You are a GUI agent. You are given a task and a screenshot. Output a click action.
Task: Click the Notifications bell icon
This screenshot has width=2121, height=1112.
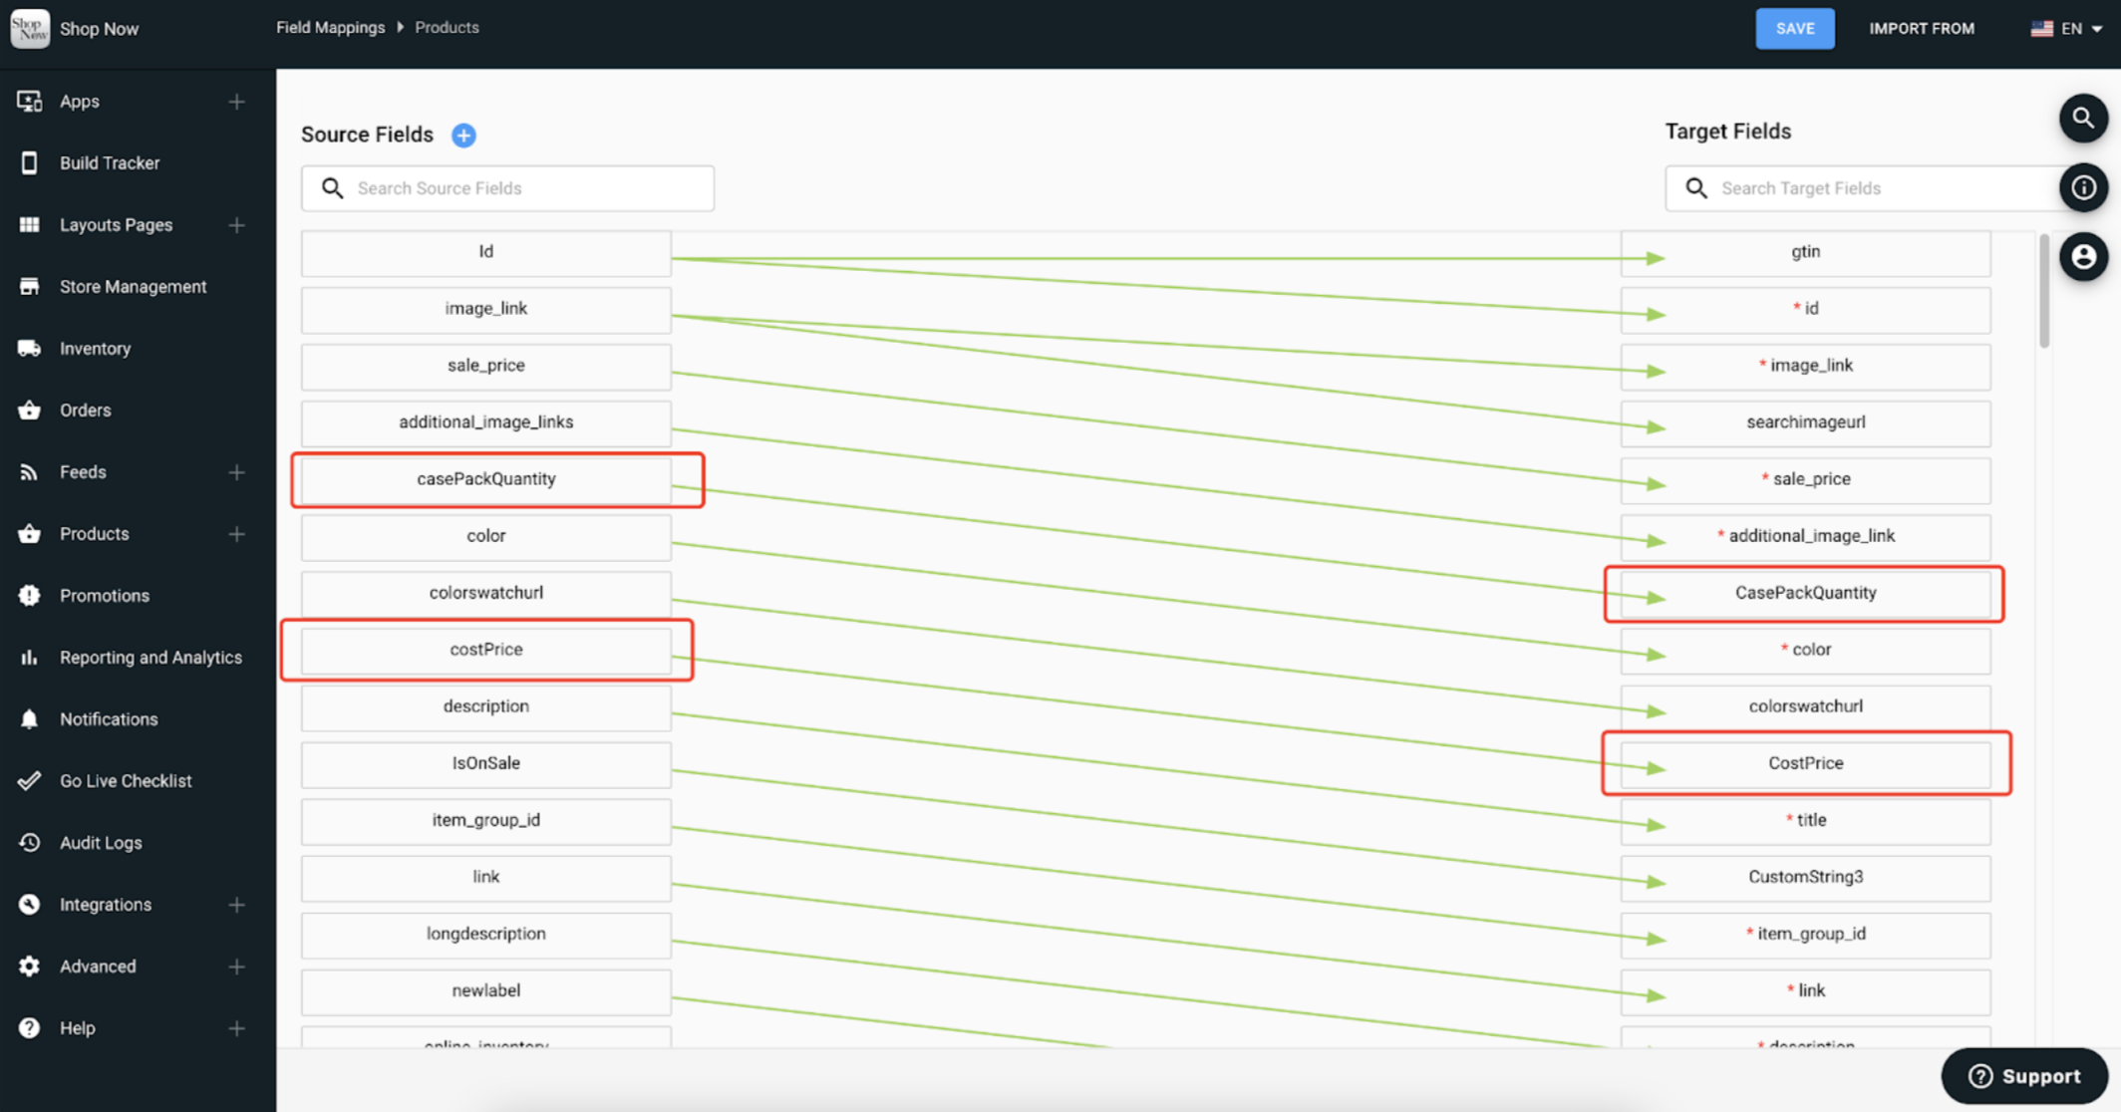(29, 719)
